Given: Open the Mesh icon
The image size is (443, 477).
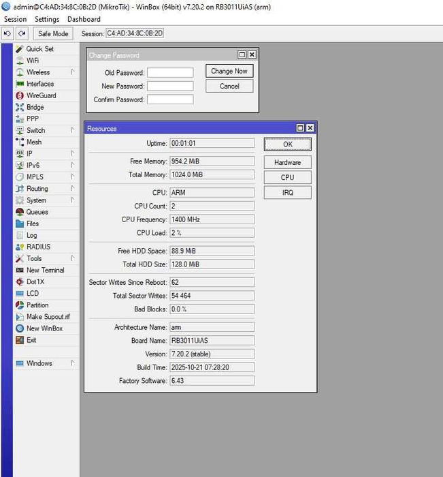Looking at the screenshot, I should [x=20, y=142].
